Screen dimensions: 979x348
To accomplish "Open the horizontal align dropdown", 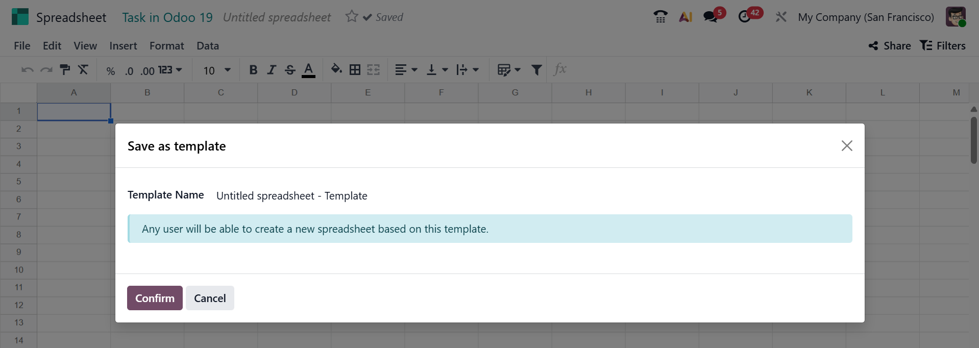I will click(406, 70).
